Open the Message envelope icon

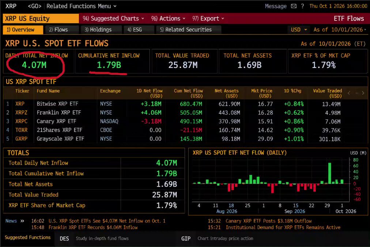pyautogui.click(x=294, y=6)
